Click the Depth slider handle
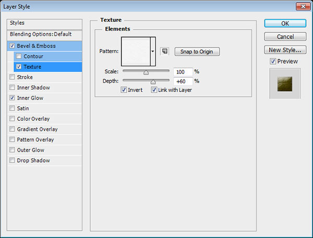Viewport: 313px width, 238px height. tap(153, 82)
